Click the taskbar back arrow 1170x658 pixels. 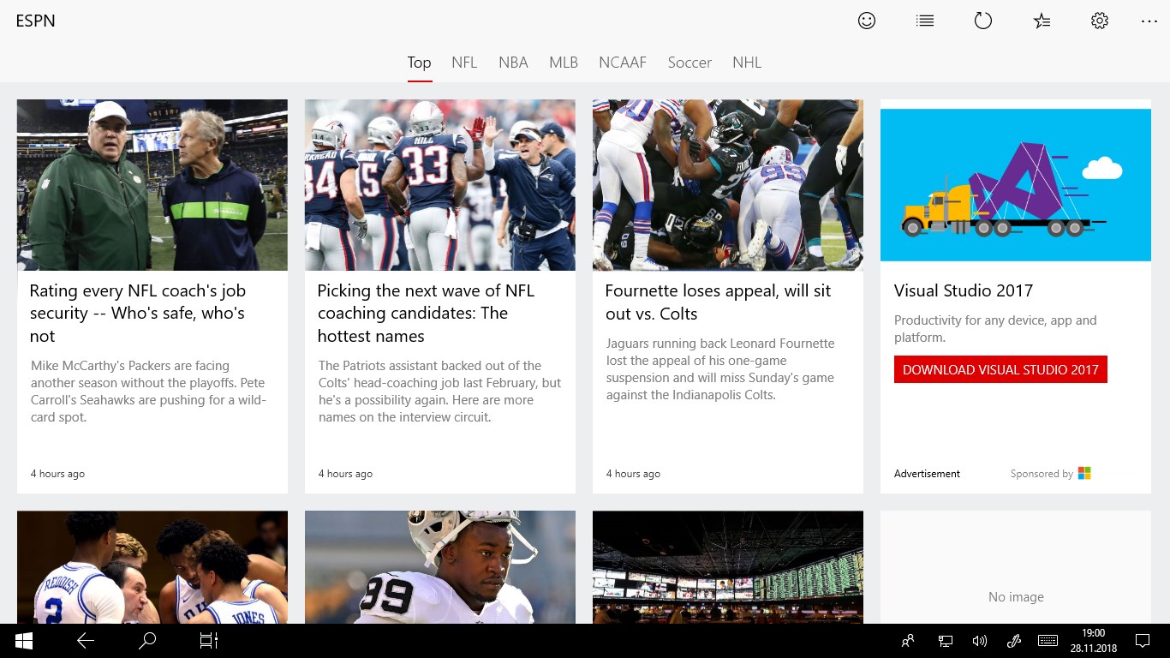(x=86, y=641)
